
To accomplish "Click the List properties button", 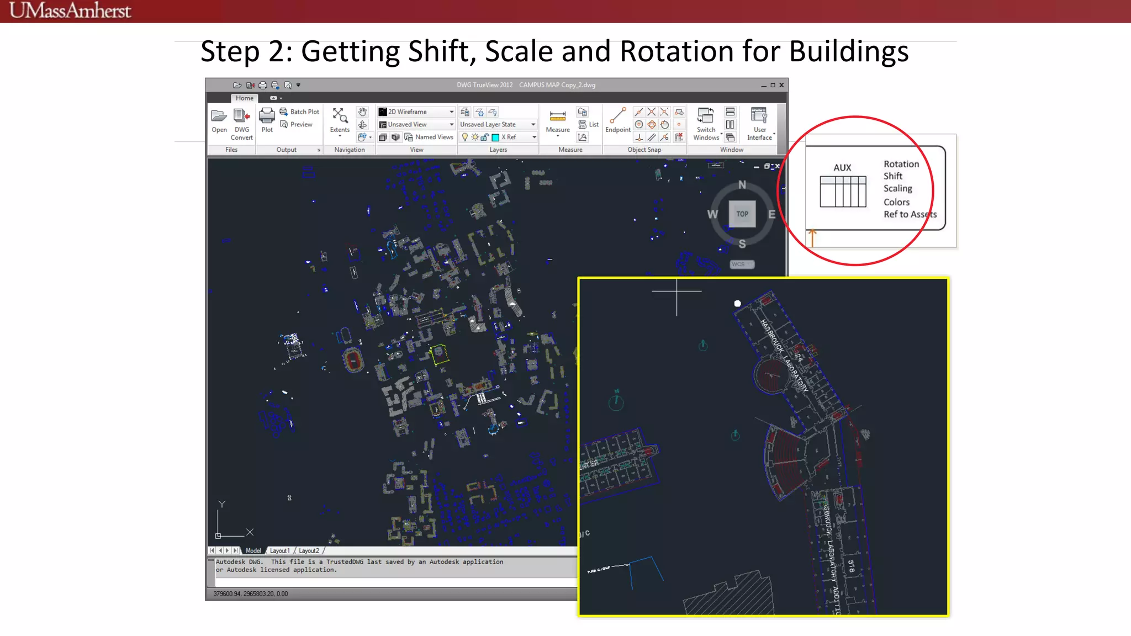I will coord(589,124).
